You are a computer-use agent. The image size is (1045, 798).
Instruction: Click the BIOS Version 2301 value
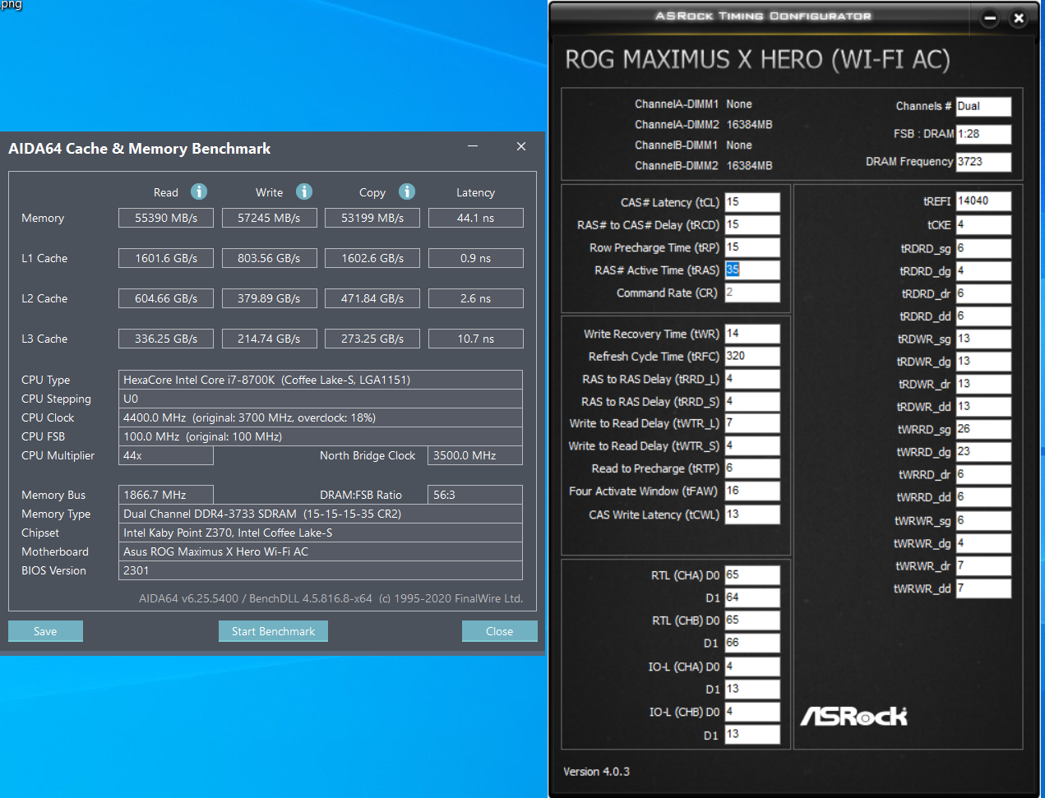point(321,570)
